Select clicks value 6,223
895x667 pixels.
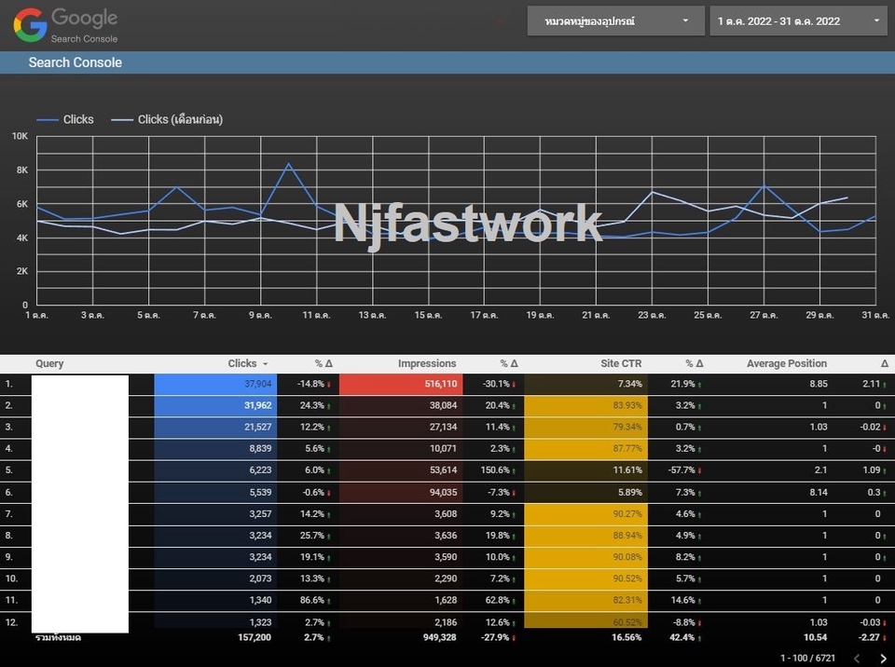[x=260, y=470]
